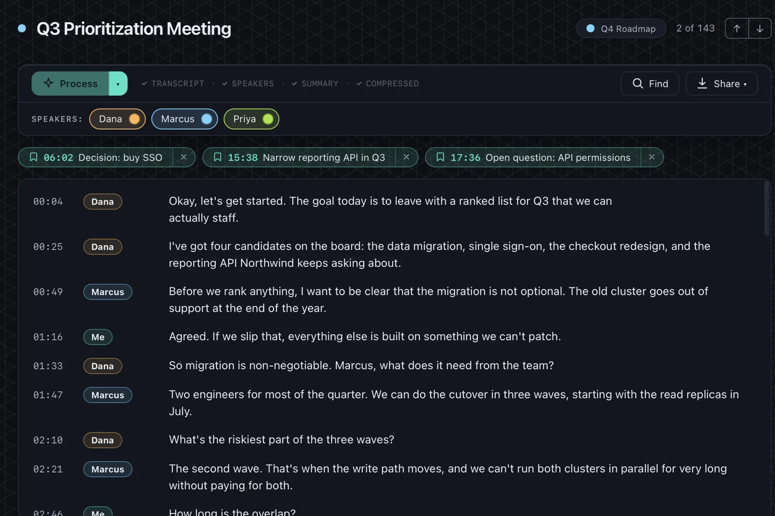The height and width of the screenshot is (516, 775).
Task: Open the Process dropdown arrow
Action: pos(118,83)
